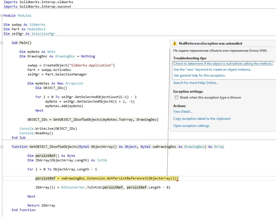The height and width of the screenshot is (217, 276).
Task: Click 'Dim persistRef() As Byte' line
Action: (x=51, y=156)
